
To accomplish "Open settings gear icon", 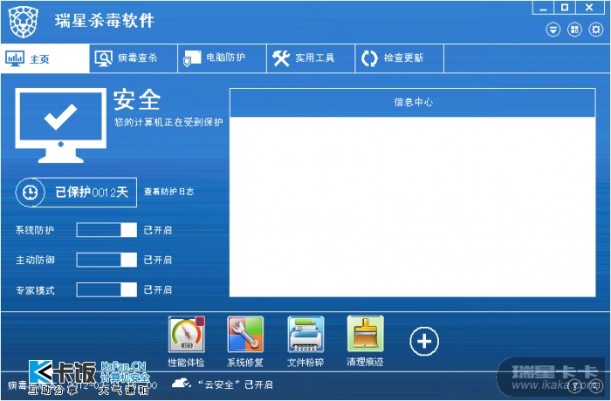I will (x=596, y=30).
